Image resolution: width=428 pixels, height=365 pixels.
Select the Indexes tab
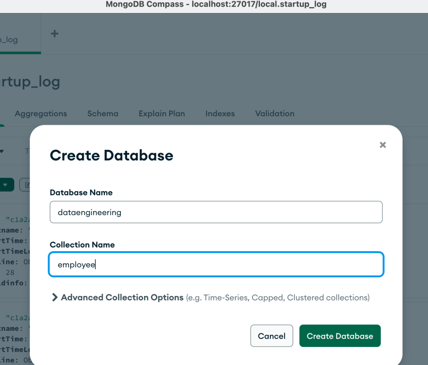click(x=220, y=113)
